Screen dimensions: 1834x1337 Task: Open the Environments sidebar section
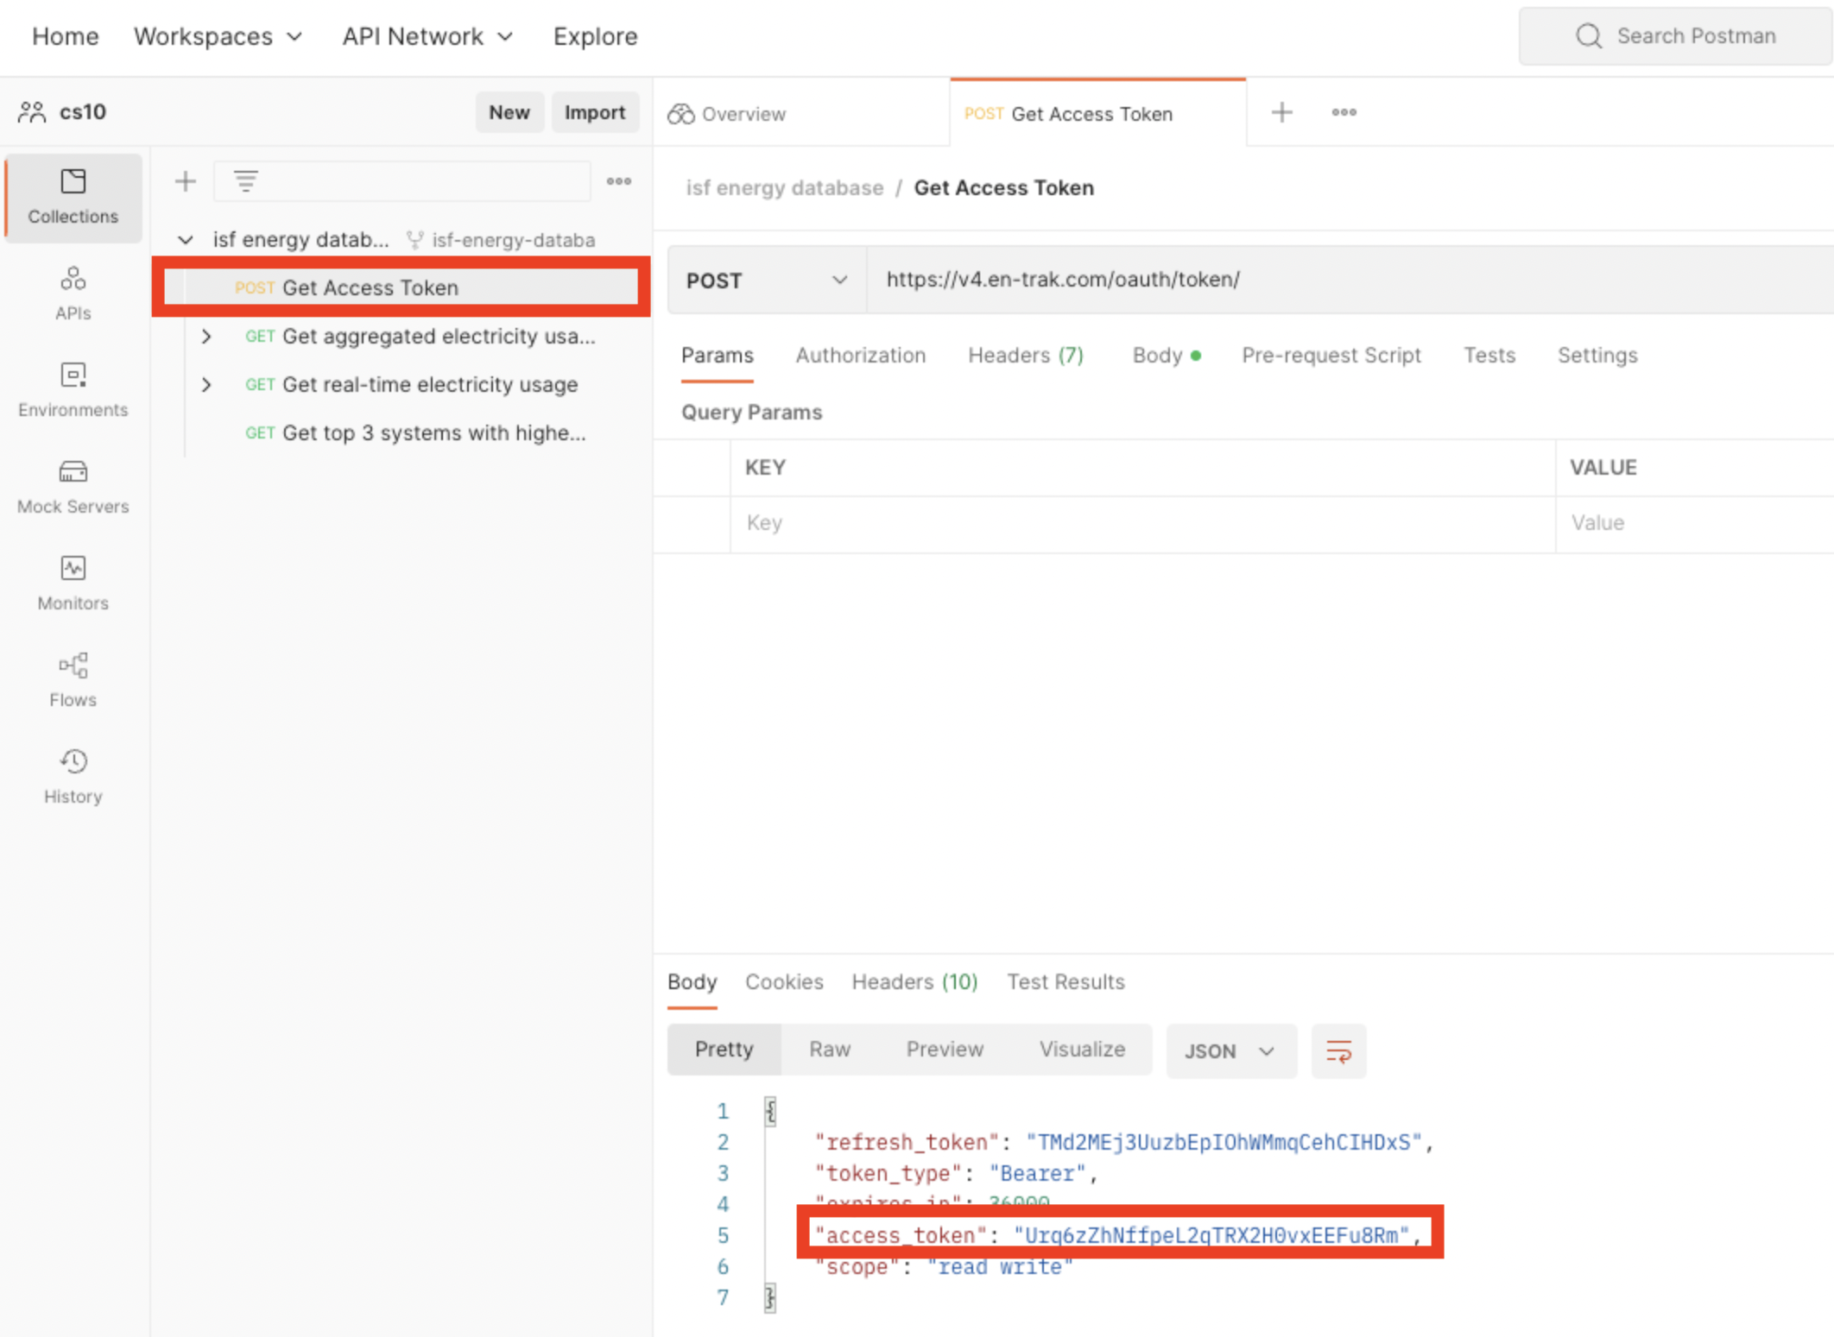tap(73, 390)
